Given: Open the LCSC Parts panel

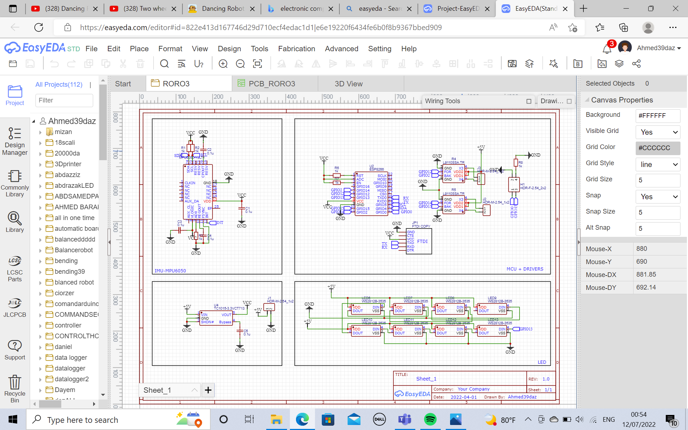Looking at the screenshot, I should [15, 269].
